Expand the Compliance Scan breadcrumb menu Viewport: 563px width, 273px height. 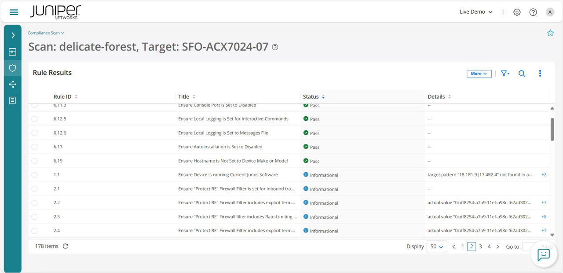pyautogui.click(x=46, y=33)
